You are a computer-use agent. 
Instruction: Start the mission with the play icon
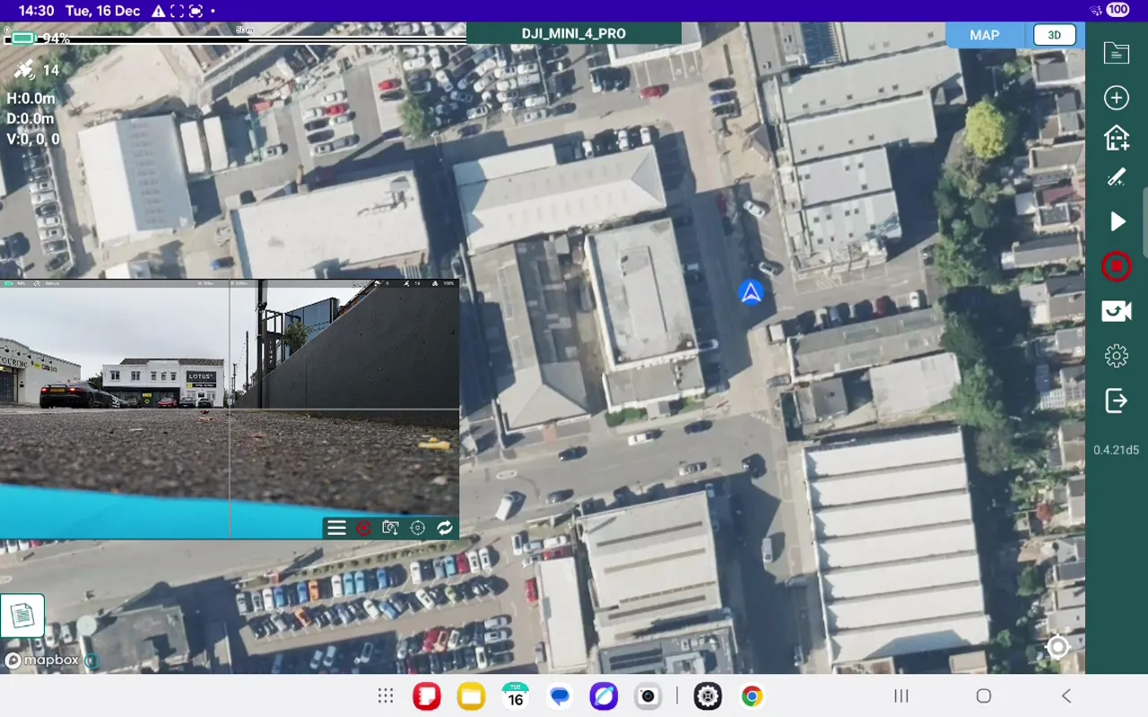[x=1117, y=221]
